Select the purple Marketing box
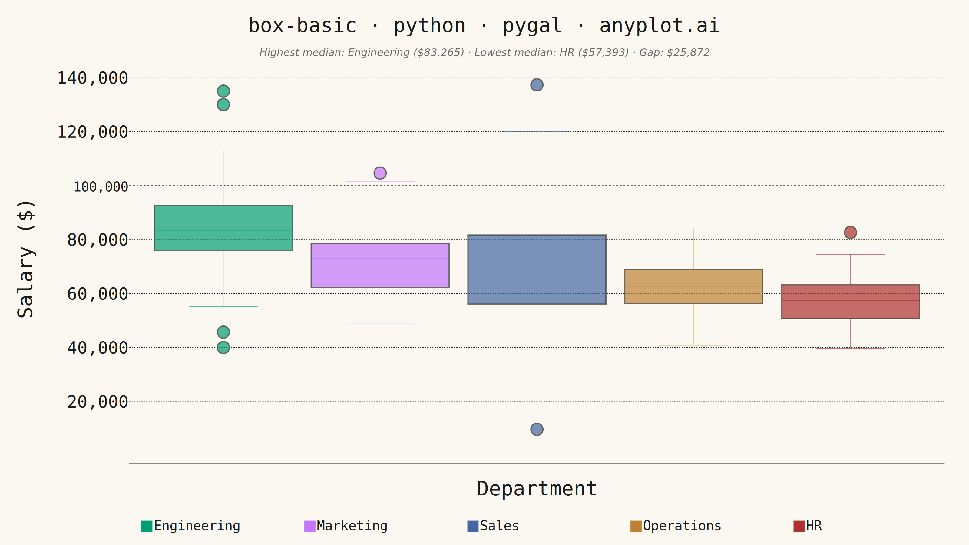Image resolution: width=969 pixels, height=545 pixels. (x=380, y=265)
